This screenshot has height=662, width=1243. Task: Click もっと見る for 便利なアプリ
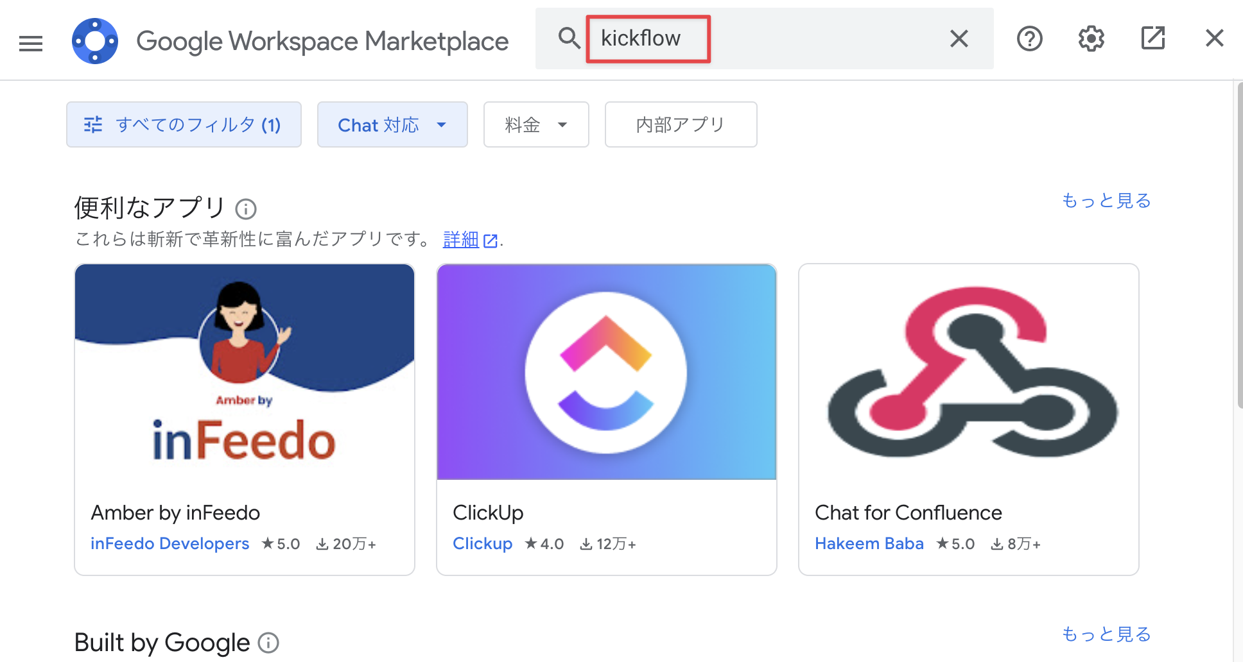[1106, 200]
